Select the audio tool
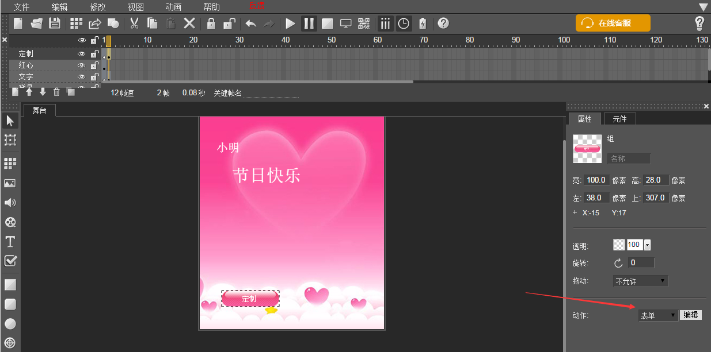 [10, 202]
